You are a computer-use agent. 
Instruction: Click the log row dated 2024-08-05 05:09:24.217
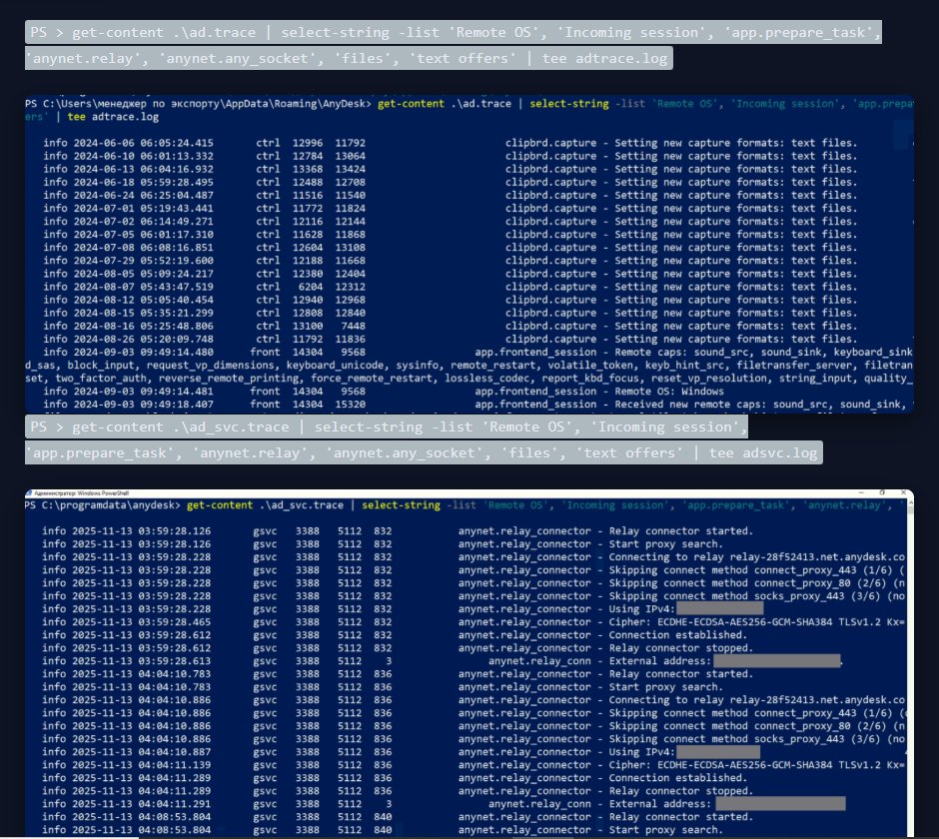[451, 274]
